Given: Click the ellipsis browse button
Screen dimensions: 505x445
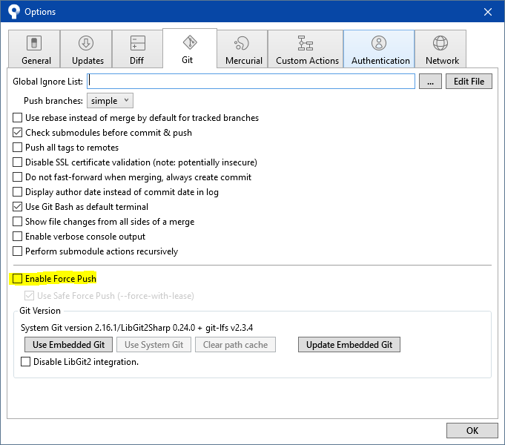Looking at the screenshot, I should point(430,81).
